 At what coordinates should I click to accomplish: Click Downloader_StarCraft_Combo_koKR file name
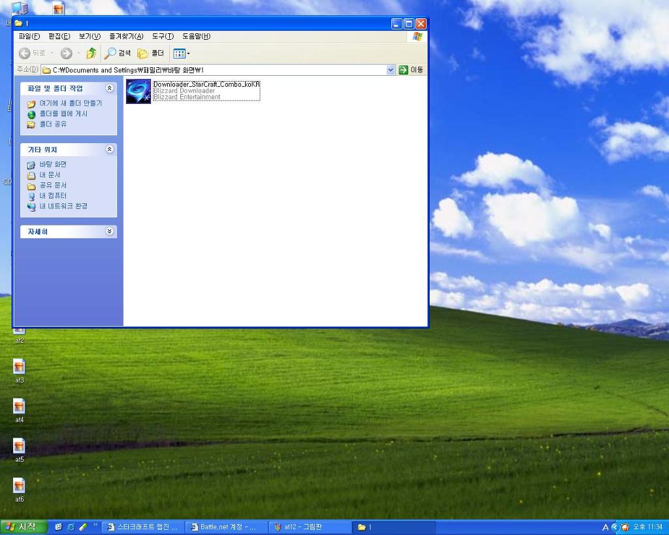[206, 84]
